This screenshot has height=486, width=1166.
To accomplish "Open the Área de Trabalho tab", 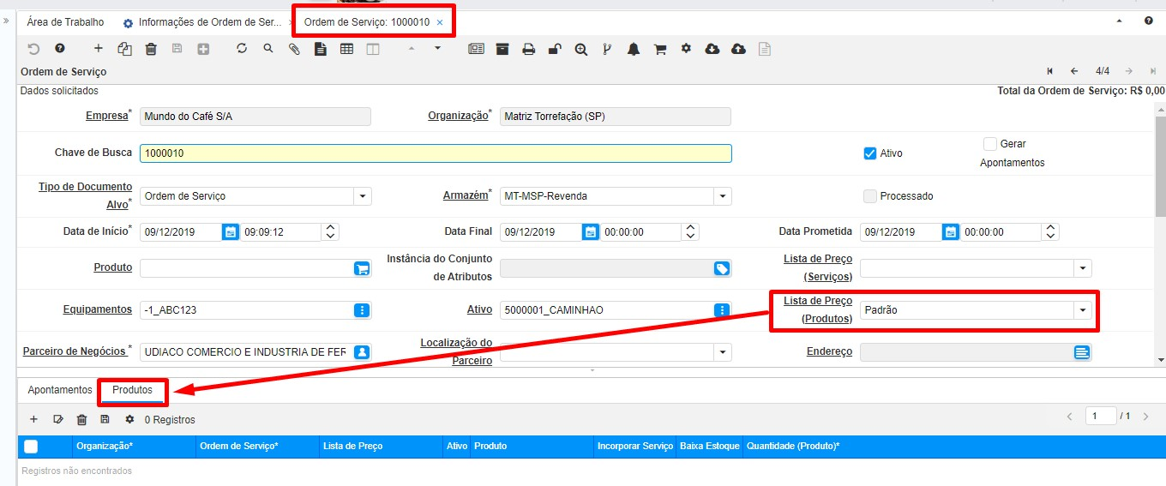I will click(65, 22).
